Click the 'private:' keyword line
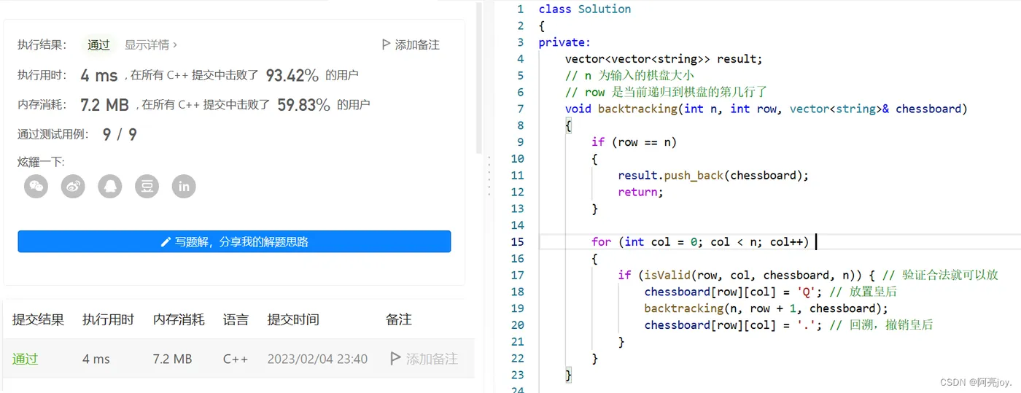 point(564,42)
